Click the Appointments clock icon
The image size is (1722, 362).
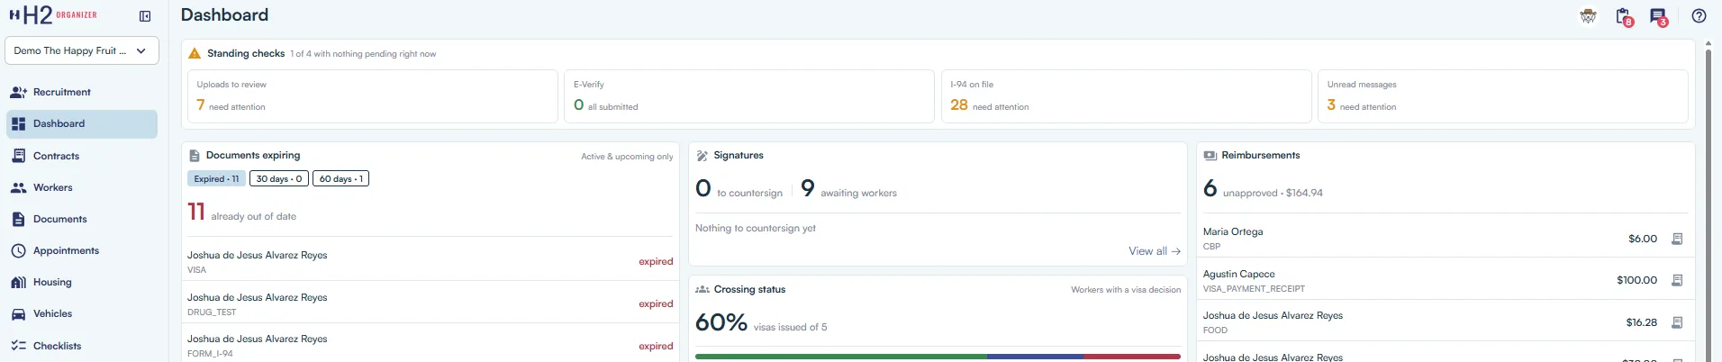19,250
